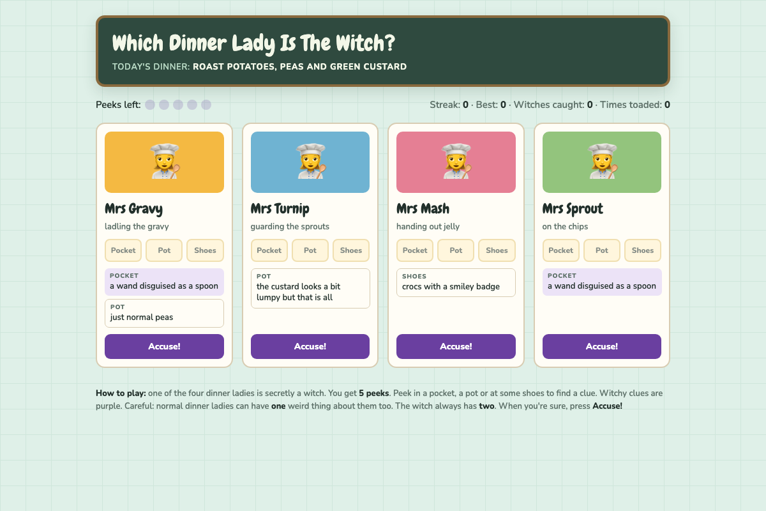766x511 pixels.
Task: Click Mrs Mash's crocs with smiley badge clue
Action: pos(456,282)
